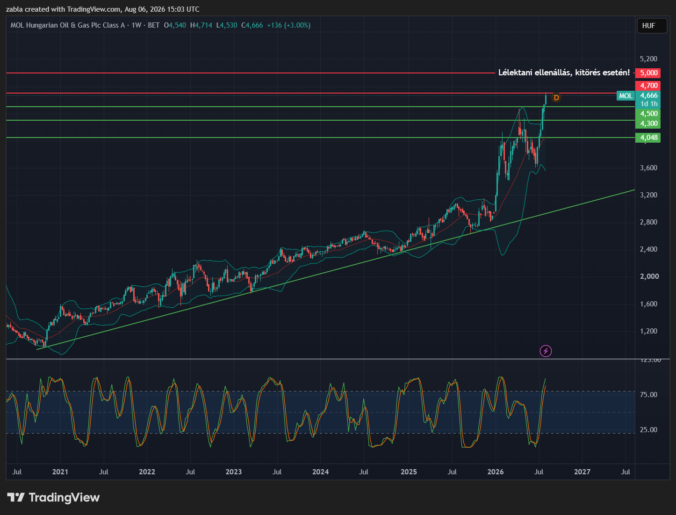Click the 2,800 price scale value
The height and width of the screenshot is (515, 676).
(649, 222)
